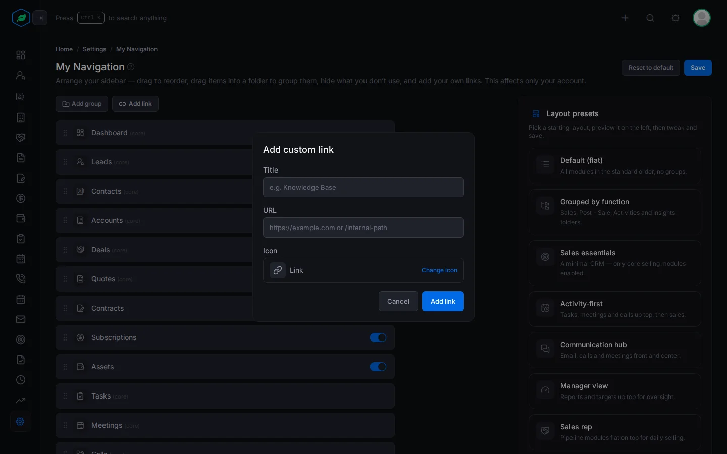The height and width of the screenshot is (454, 727).
Task: Click the Add link toolbar button
Action: click(x=135, y=104)
